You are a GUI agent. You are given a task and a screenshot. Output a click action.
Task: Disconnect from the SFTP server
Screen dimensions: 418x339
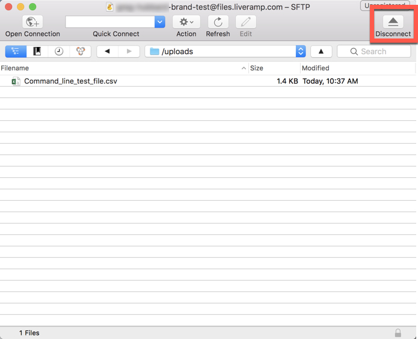point(393,22)
